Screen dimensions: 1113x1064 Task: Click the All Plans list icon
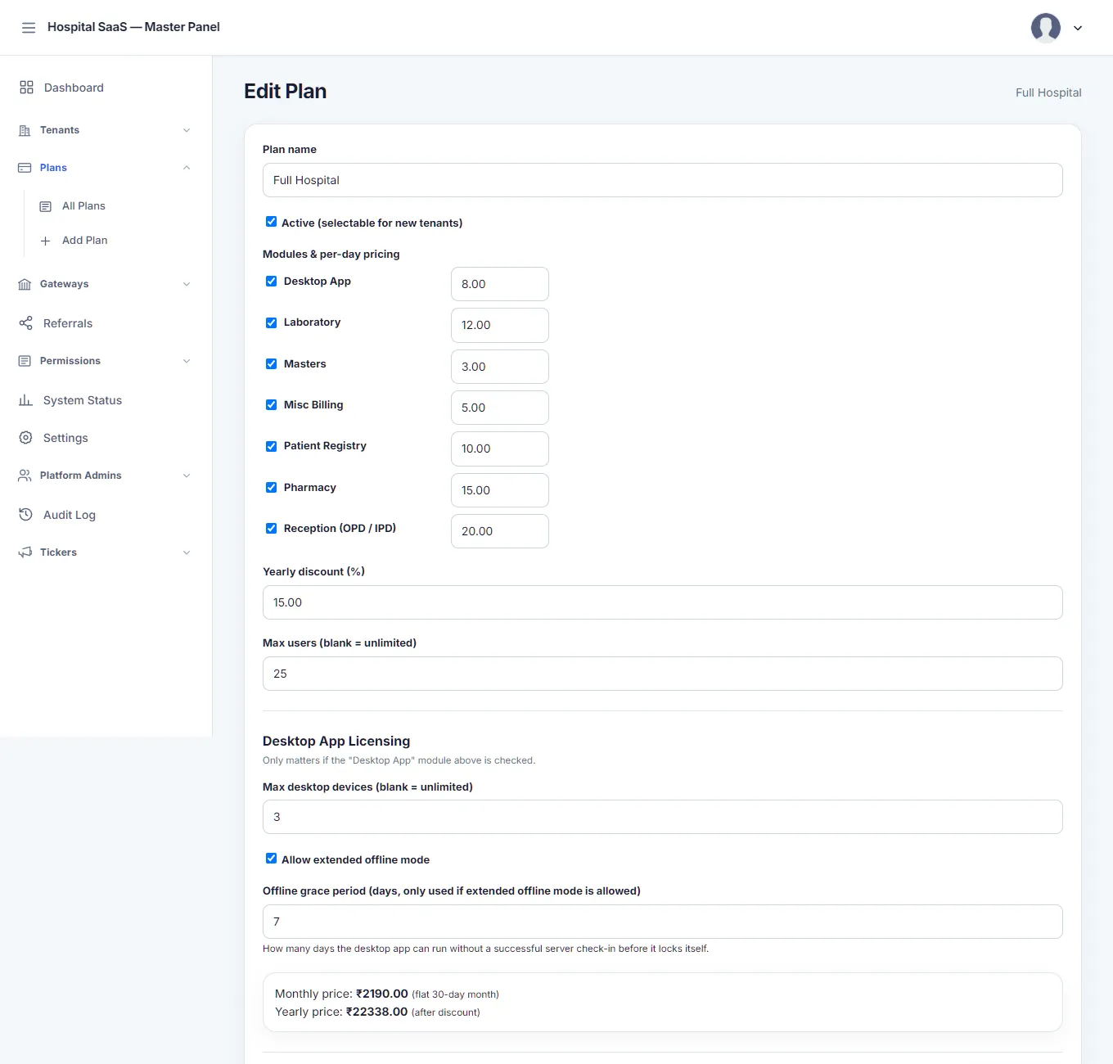coord(46,206)
